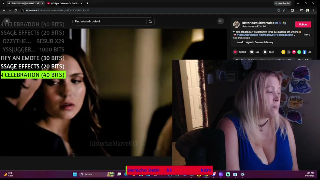The height and width of the screenshot is (180, 320).
Task: View site information for tiktok.com
Action: coord(23,10)
